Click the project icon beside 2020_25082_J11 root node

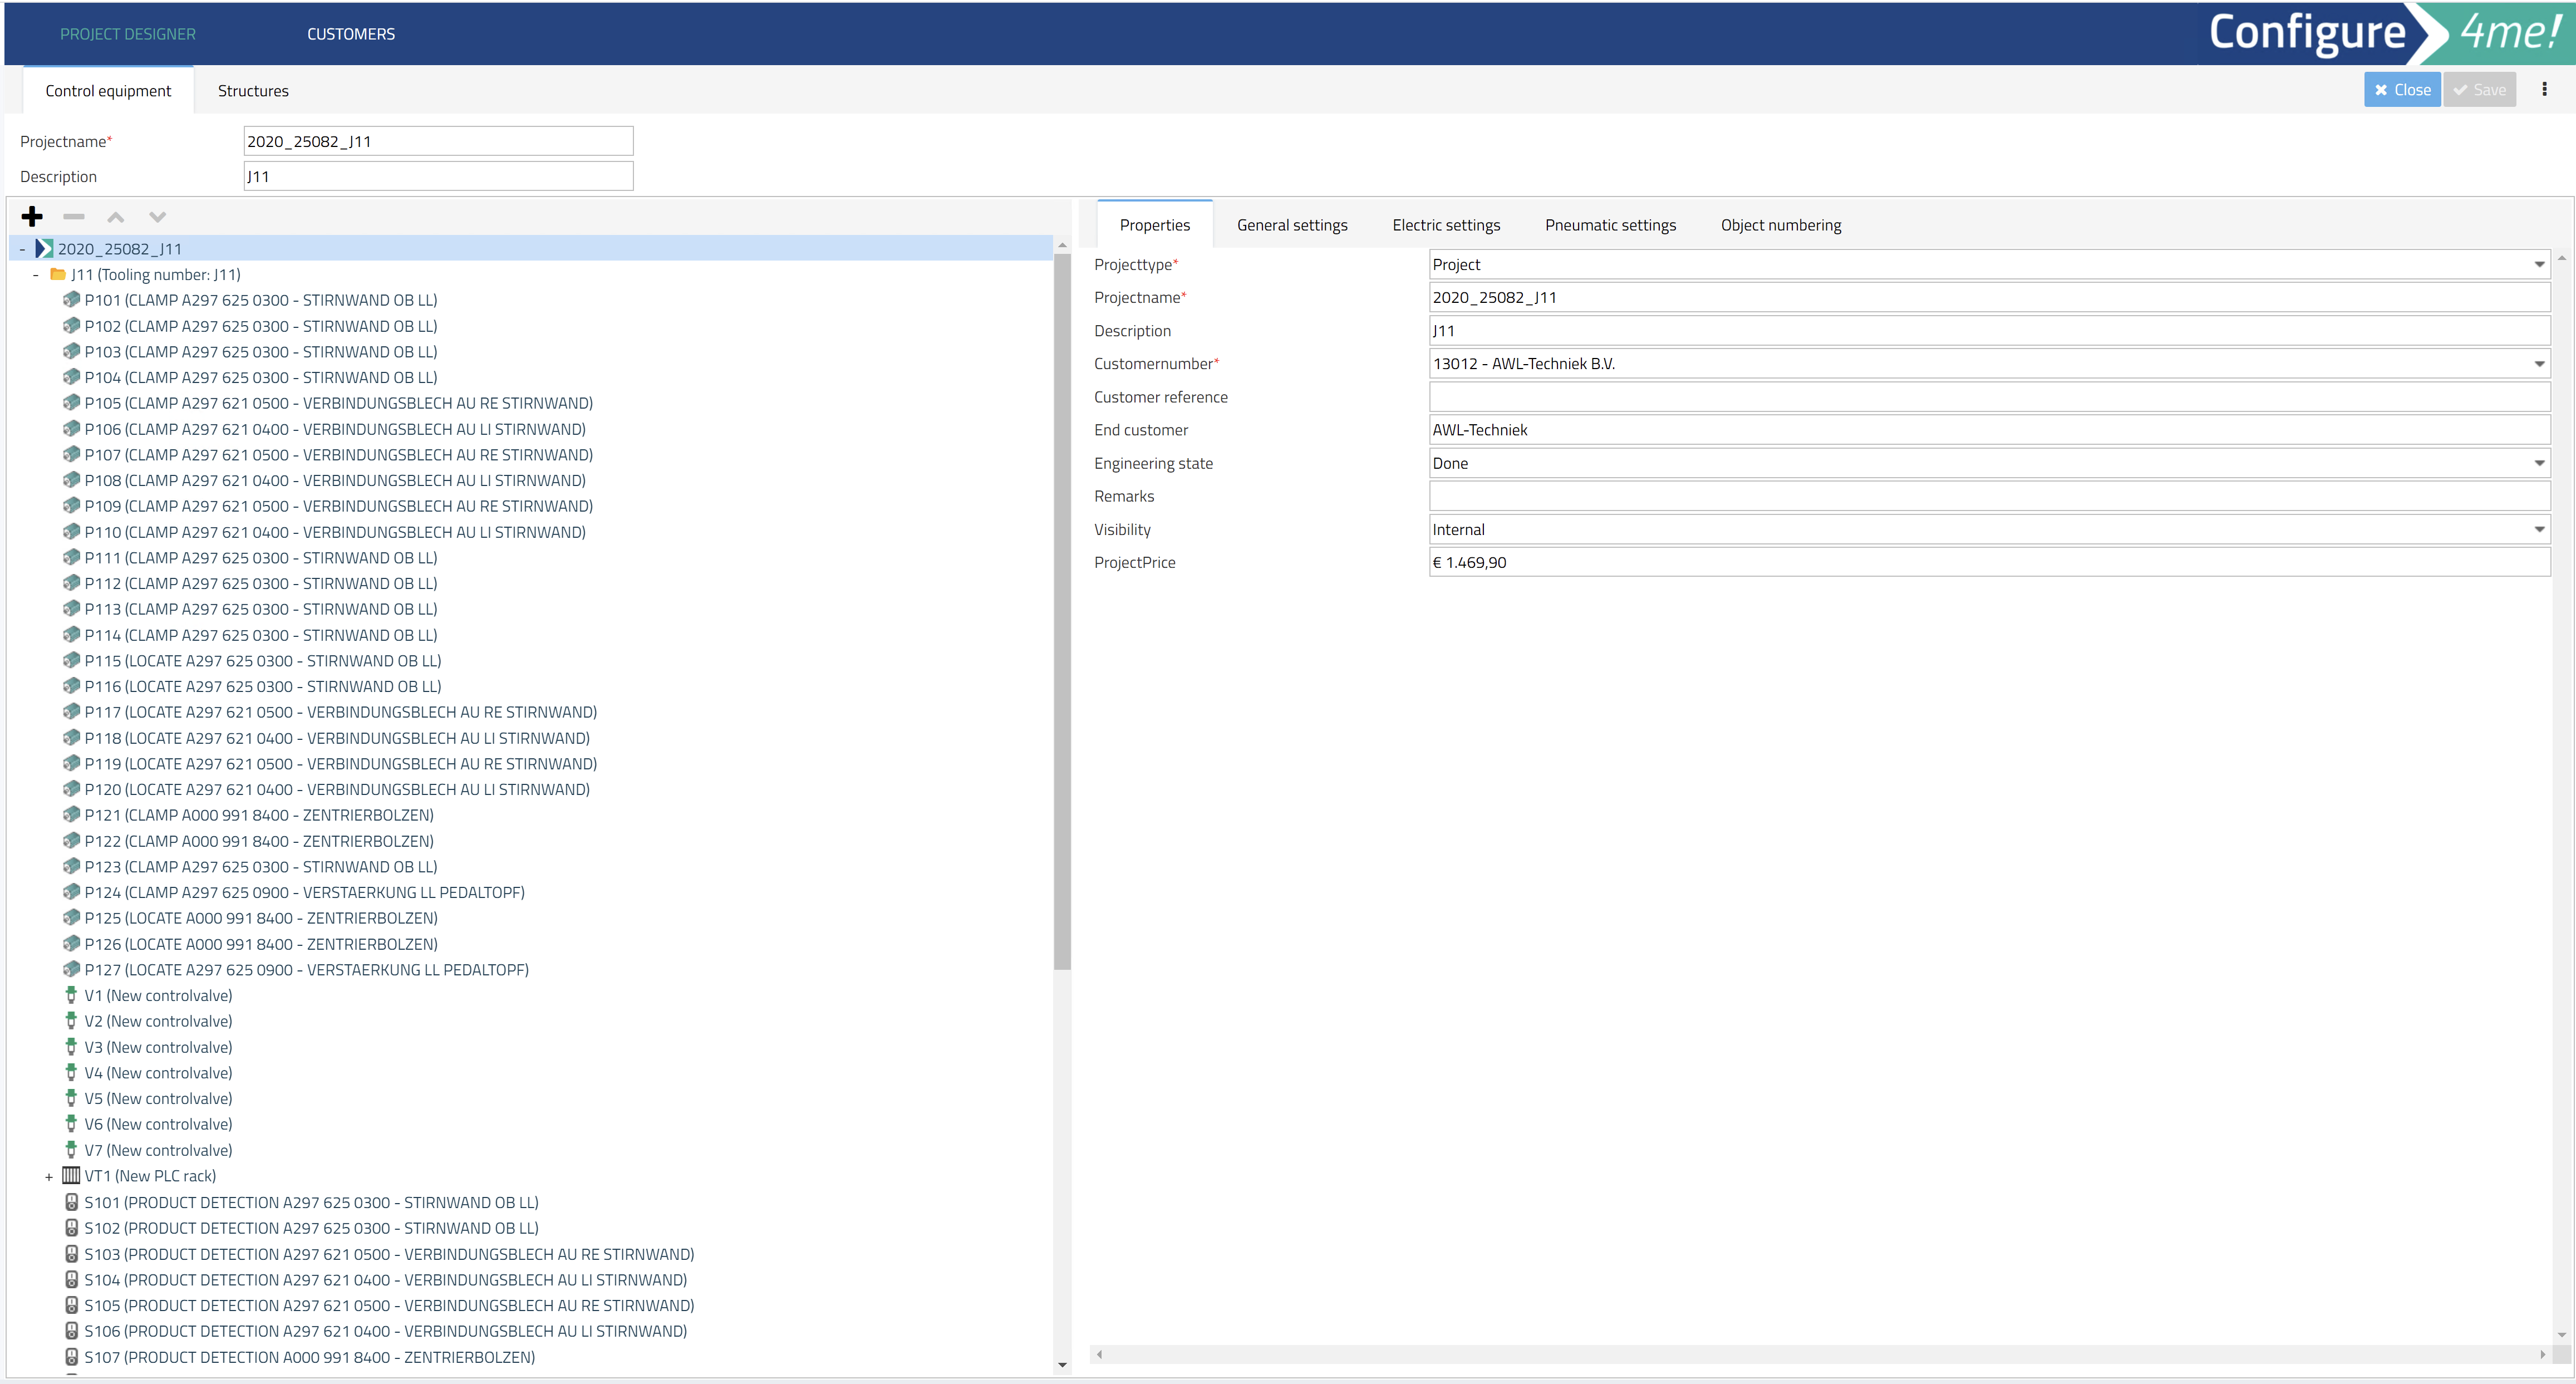tap(44, 248)
